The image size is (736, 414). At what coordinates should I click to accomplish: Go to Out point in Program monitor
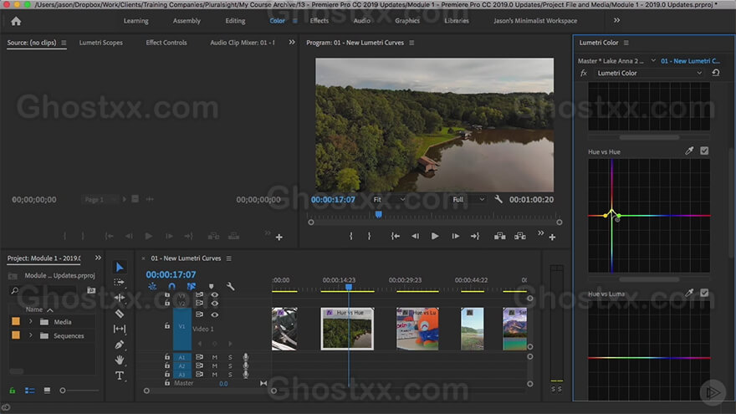(x=475, y=236)
